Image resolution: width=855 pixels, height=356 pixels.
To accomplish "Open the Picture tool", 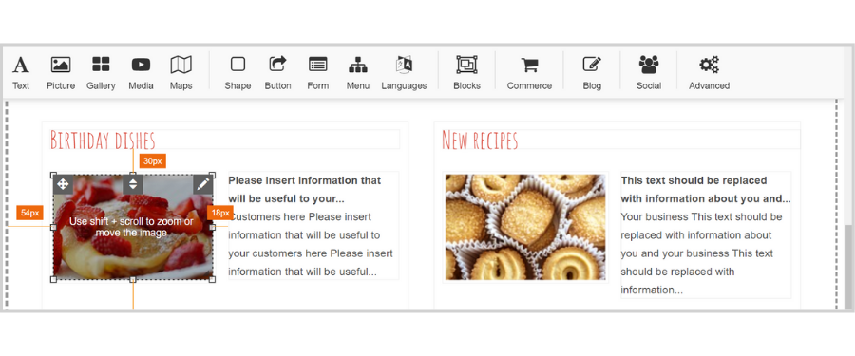I will (61, 72).
